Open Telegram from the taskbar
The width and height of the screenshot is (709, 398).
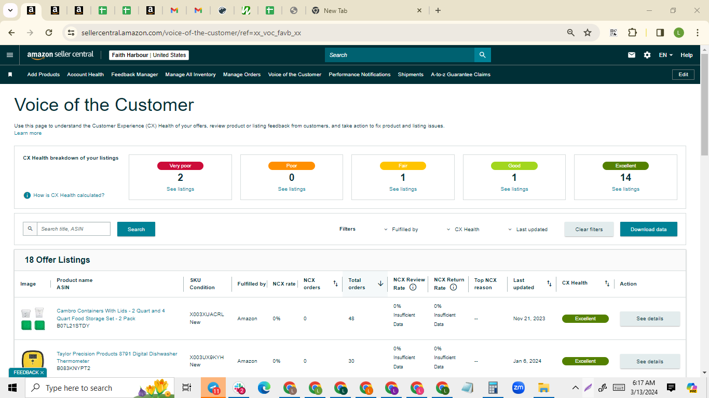tap(213, 388)
